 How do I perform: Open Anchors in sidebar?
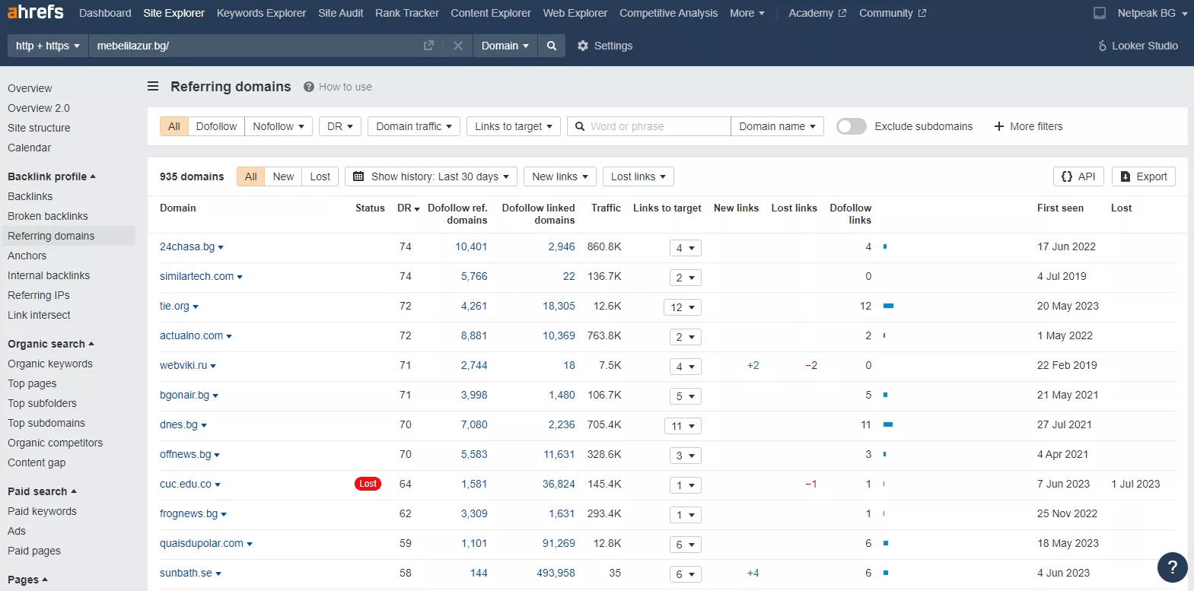tap(27, 256)
